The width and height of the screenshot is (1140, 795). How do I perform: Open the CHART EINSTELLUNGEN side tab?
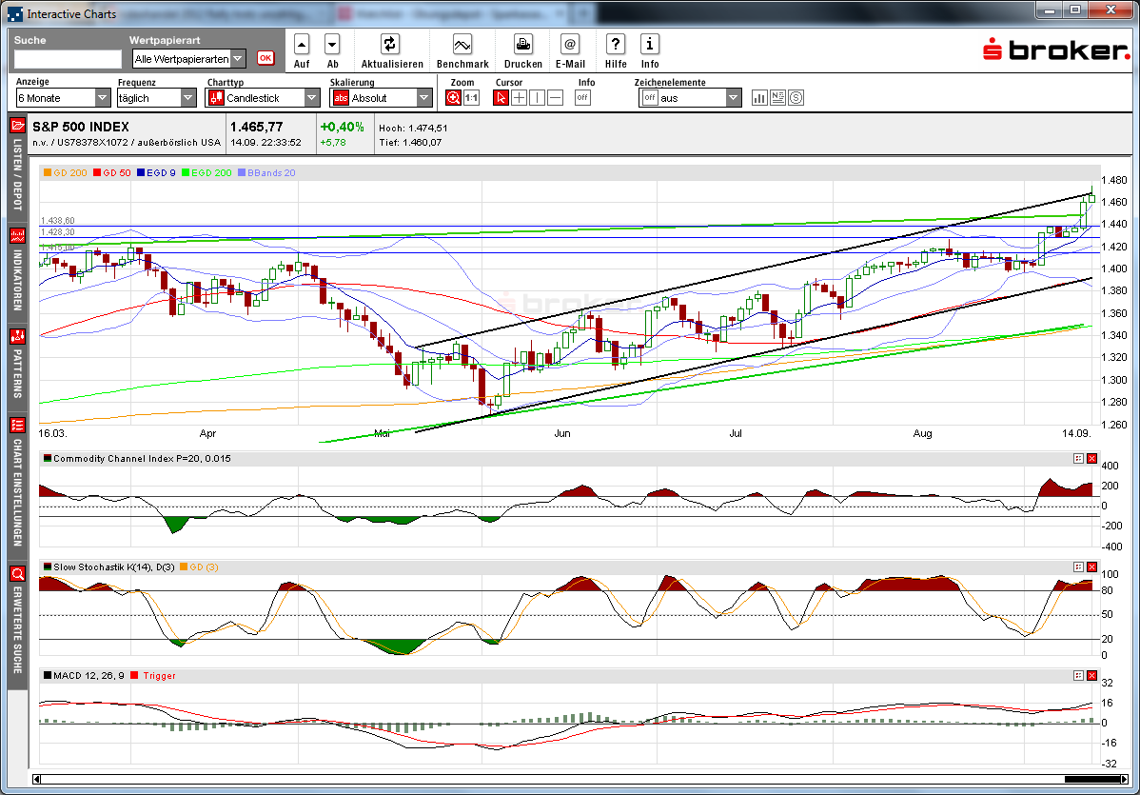17,492
